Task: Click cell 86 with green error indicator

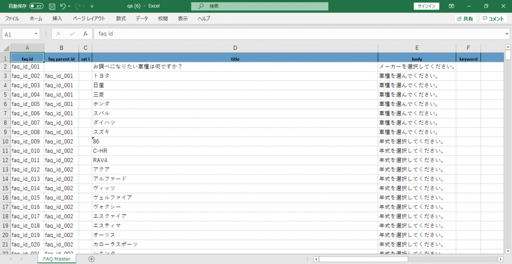Action: (x=235, y=141)
